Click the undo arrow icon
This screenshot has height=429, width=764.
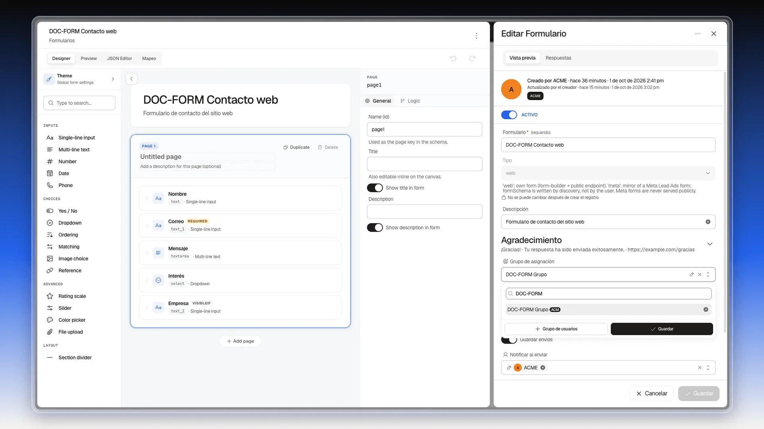[x=453, y=58]
